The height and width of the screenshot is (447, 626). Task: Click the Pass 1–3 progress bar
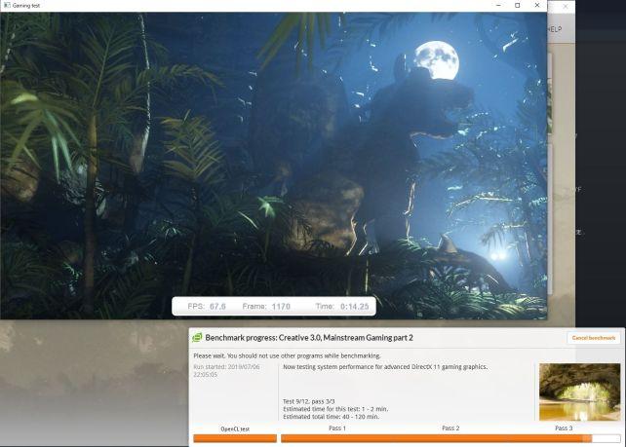tap(450, 438)
